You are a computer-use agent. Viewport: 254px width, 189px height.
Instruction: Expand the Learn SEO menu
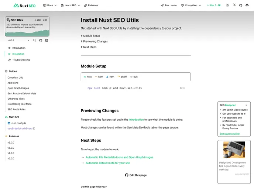coord(71,5)
